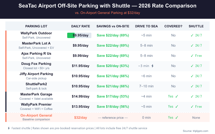Viewport: 215px width, 134px height.
Task: Click the shuttle checkmark in the WallyPark Outdoor row
Action: click(x=192, y=35)
